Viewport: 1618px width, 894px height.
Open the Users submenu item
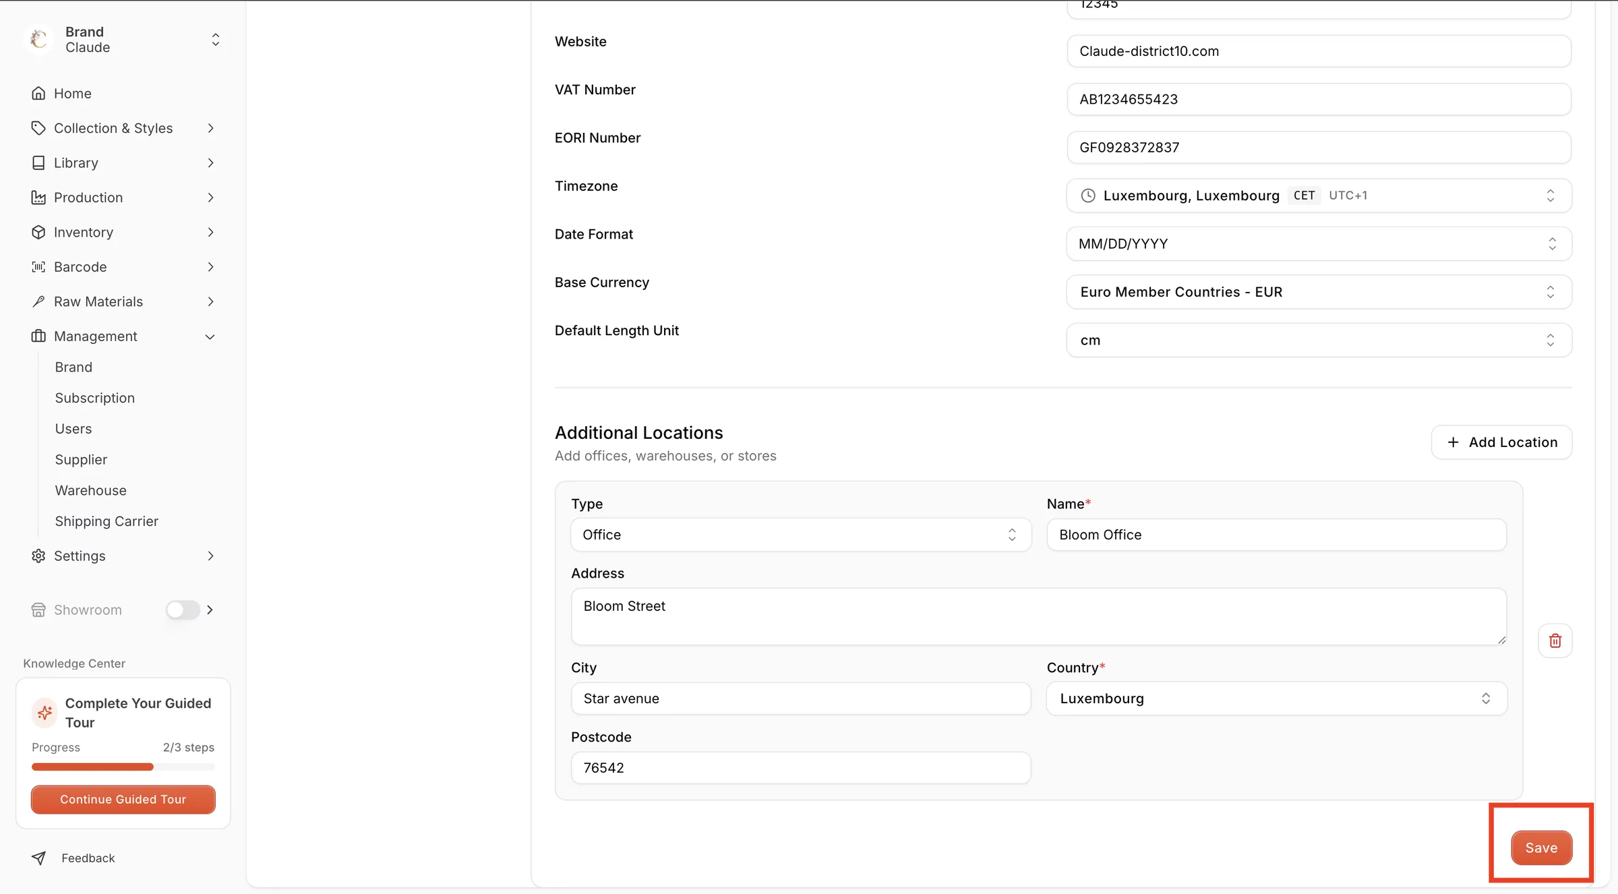pos(73,429)
